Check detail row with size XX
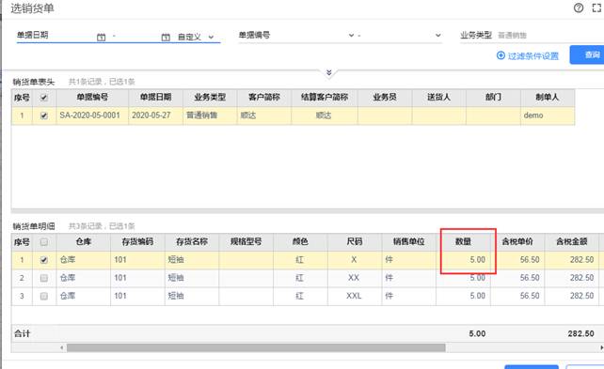604x369 pixels. (x=44, y=278)
